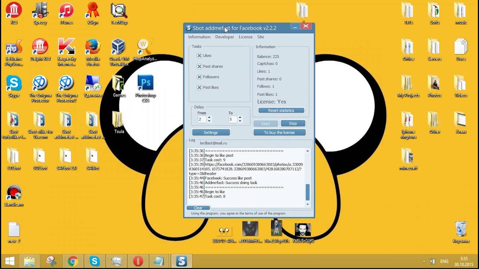Toggle the Post likes checkbox
479x269 pixels.
tap(199, 87)
